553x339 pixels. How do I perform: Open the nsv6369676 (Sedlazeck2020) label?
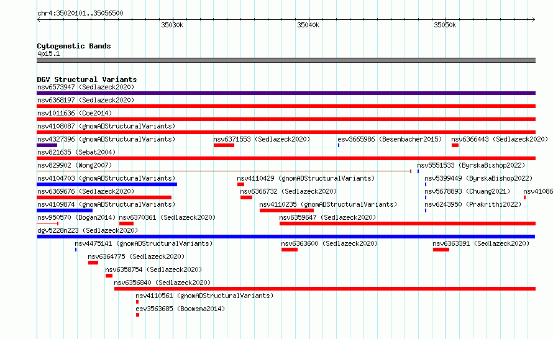[86, 191]
